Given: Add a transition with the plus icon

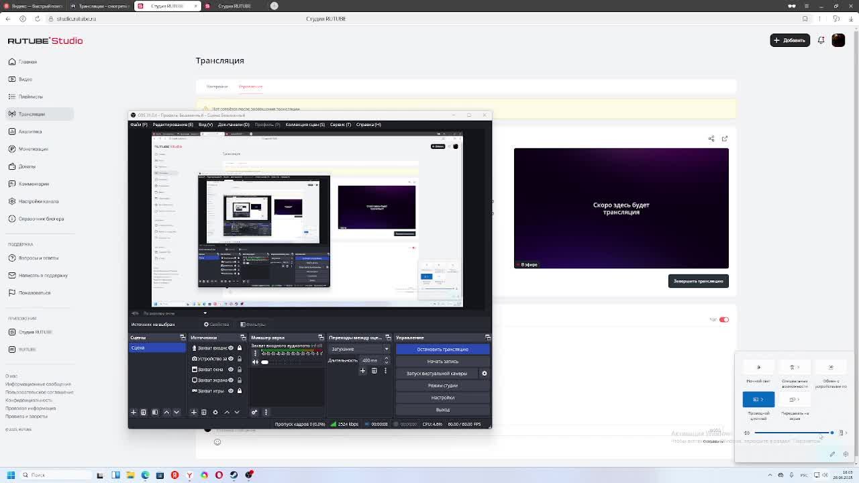Looking at the screenshot, I should coord(363,371).
